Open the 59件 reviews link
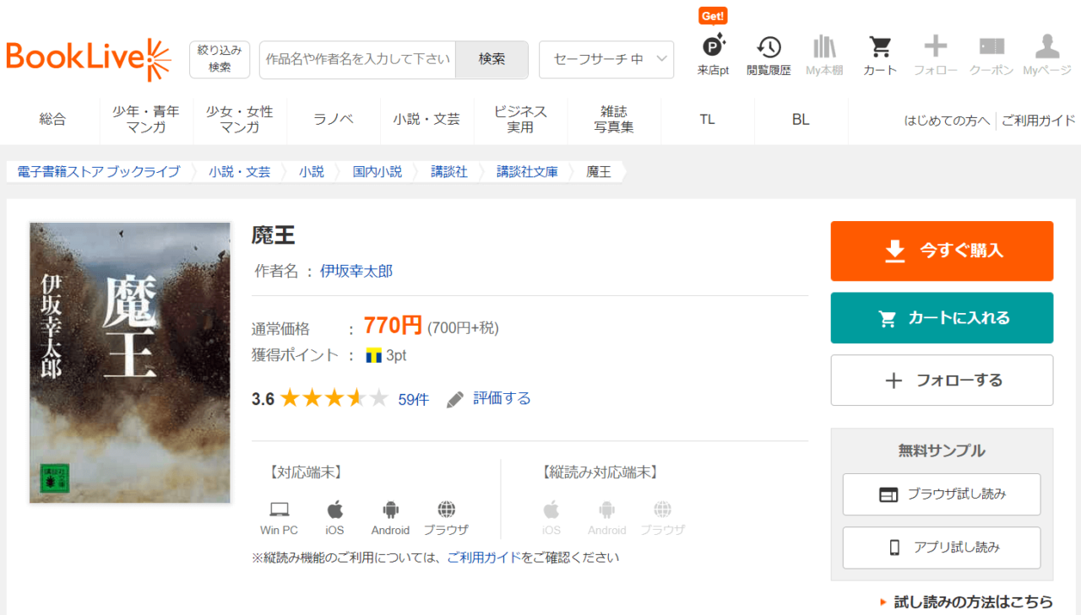This screenshot has width=1081, height=615. pos(414,400)
